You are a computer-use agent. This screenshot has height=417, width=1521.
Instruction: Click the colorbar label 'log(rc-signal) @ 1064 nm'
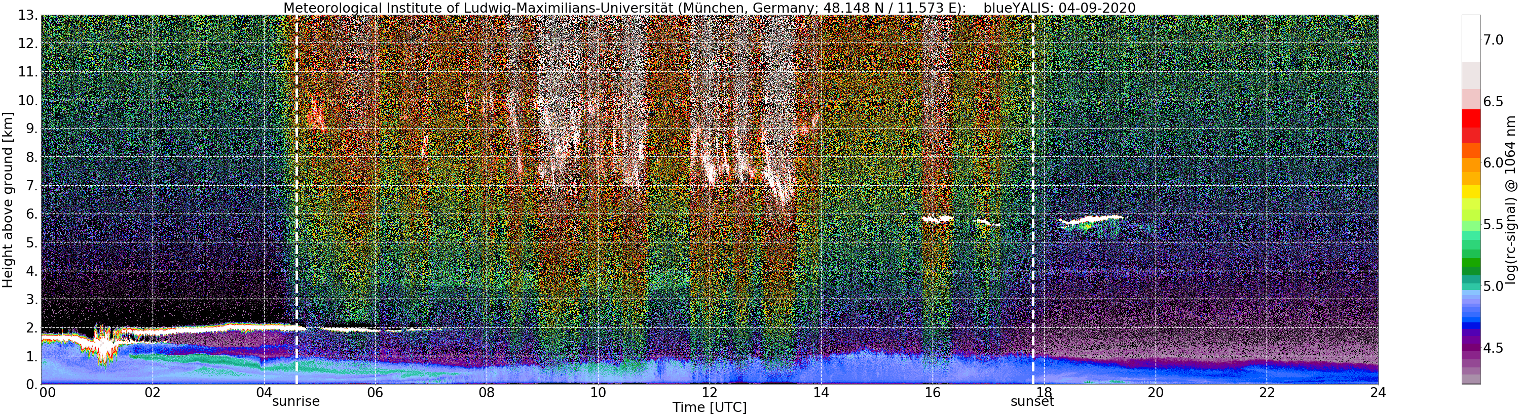point(1511,199)
